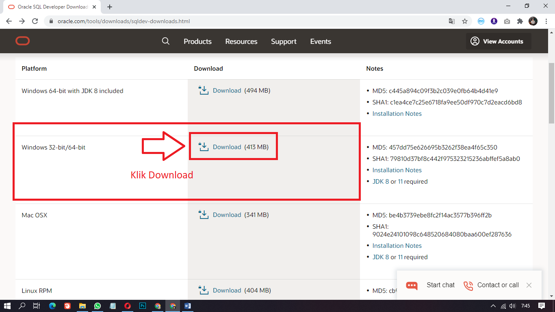Image resolution: width=555 pixels, height=312 pixels.
Task: Open Installation Notes for Windows 32-bit/64-bit
Action: click(x=397, y=170)
